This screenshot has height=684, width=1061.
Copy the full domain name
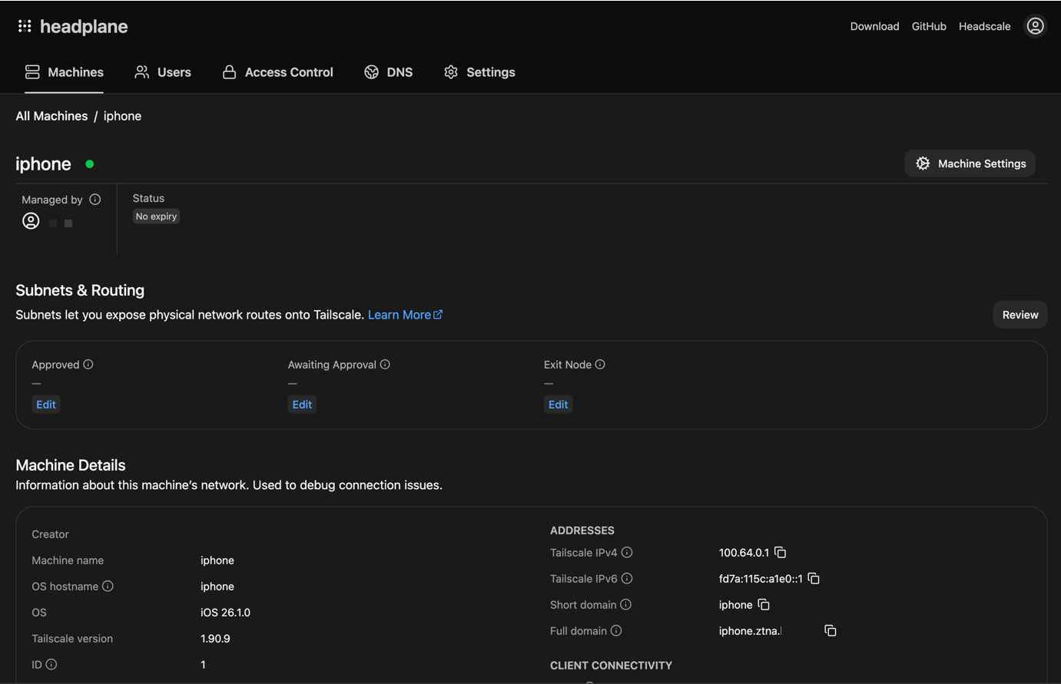tap(831, 631)
